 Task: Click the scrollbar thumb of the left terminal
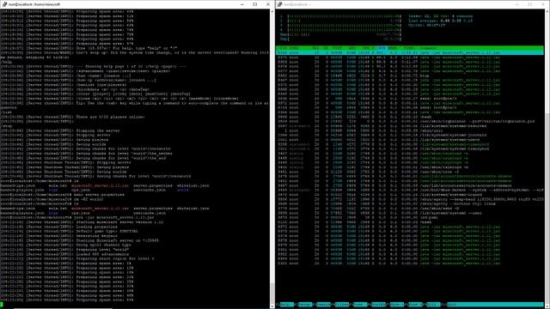click(x=272, y=292)
